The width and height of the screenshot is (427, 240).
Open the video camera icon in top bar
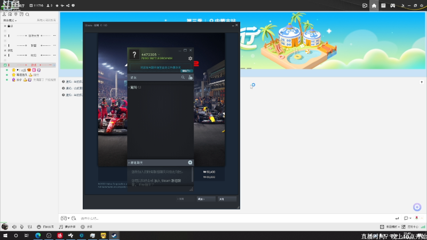coord(365,5)
